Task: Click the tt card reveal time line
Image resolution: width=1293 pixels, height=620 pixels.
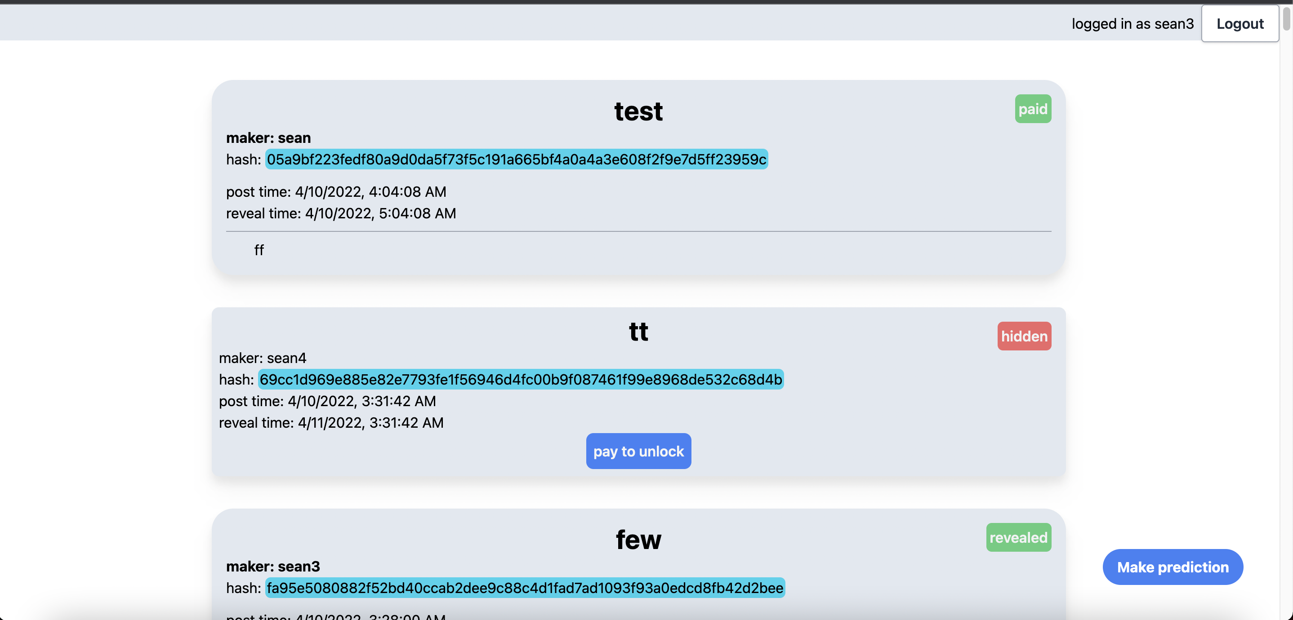Action: [331, 423]
